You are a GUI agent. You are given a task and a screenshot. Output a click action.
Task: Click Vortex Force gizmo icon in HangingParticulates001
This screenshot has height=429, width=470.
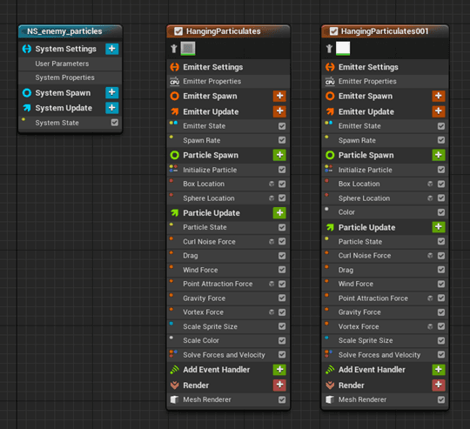coord(430,326)
